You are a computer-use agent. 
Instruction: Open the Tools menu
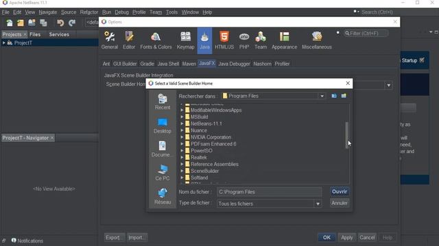(x=171, y=12)
